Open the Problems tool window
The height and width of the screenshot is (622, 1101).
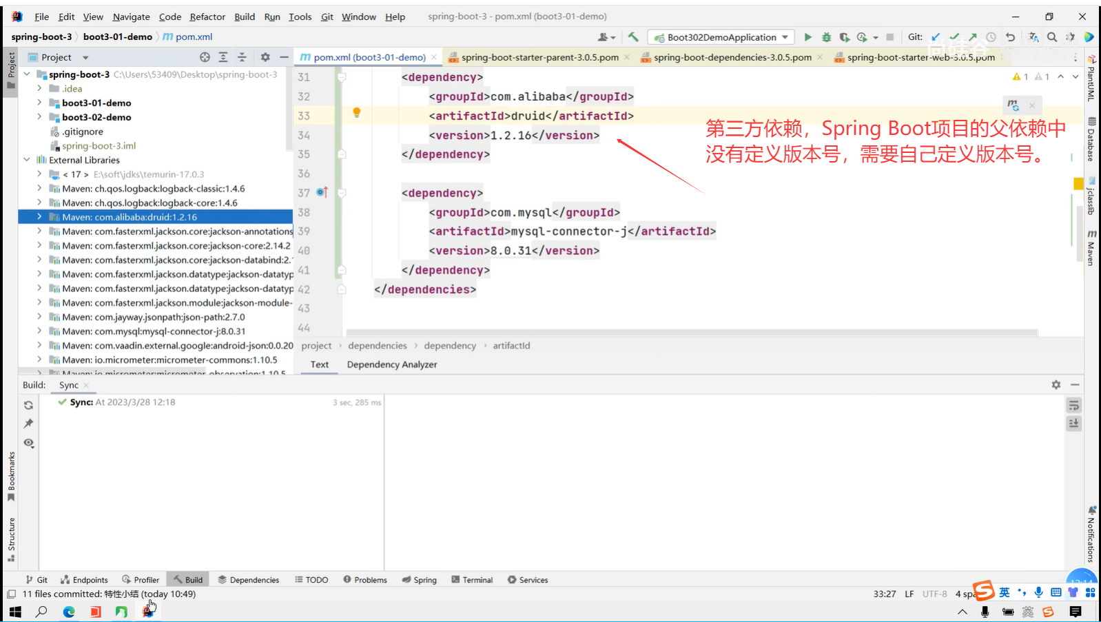coord(365,580)
